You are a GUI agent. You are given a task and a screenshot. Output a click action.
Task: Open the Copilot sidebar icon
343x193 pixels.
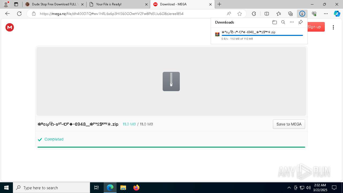(337, 14)
